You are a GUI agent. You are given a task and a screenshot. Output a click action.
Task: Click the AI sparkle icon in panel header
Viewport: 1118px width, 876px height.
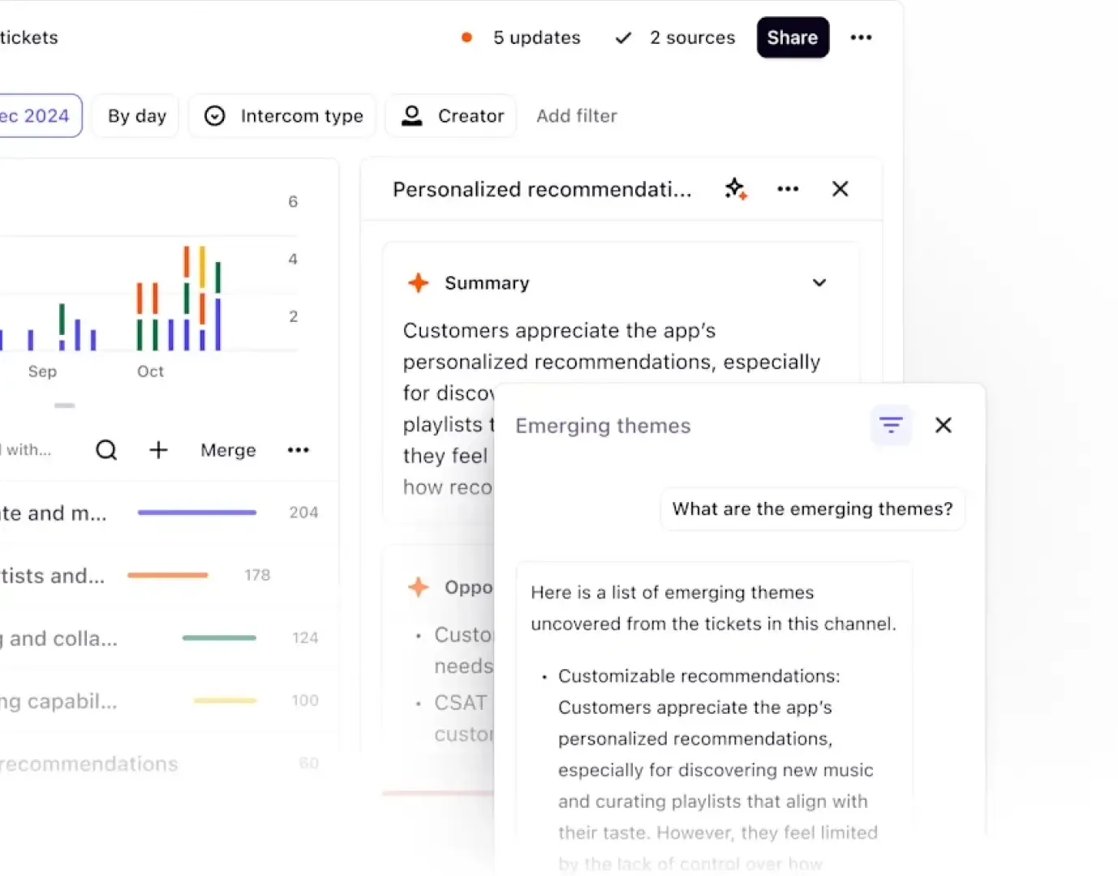click(x=735, y=189)
